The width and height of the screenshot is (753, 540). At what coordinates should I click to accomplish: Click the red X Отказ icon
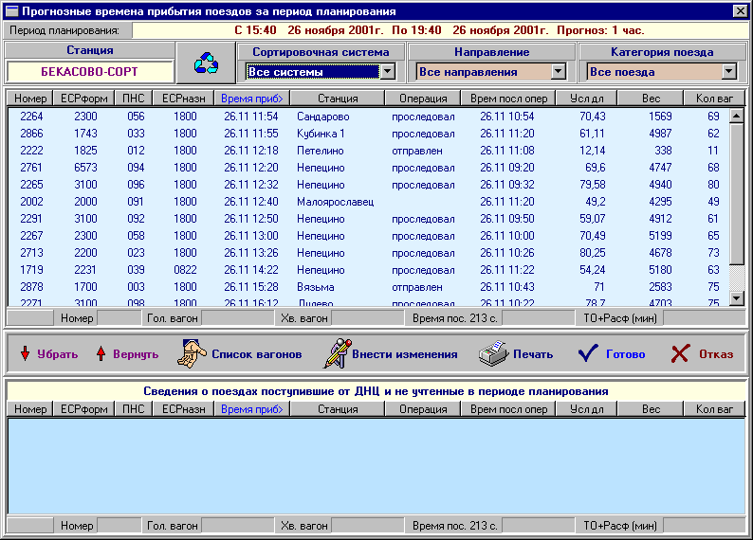coord(681,354)
